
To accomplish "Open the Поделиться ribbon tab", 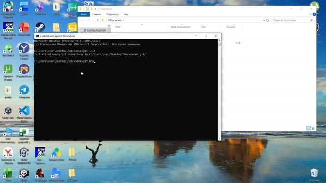I will click(x=113, y=14).
